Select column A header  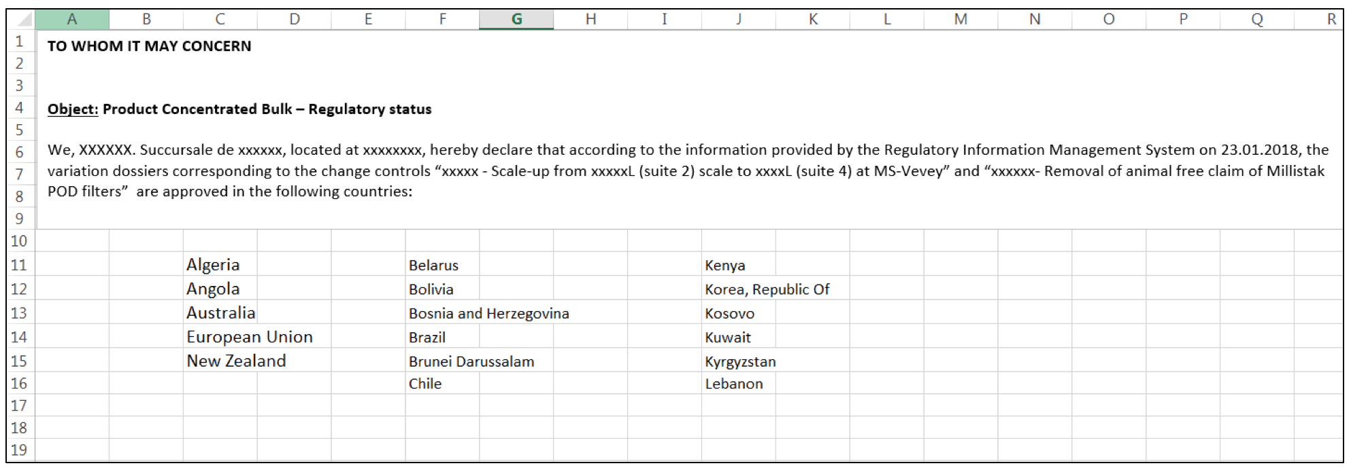pyautogui.click(x=71, y=20)
